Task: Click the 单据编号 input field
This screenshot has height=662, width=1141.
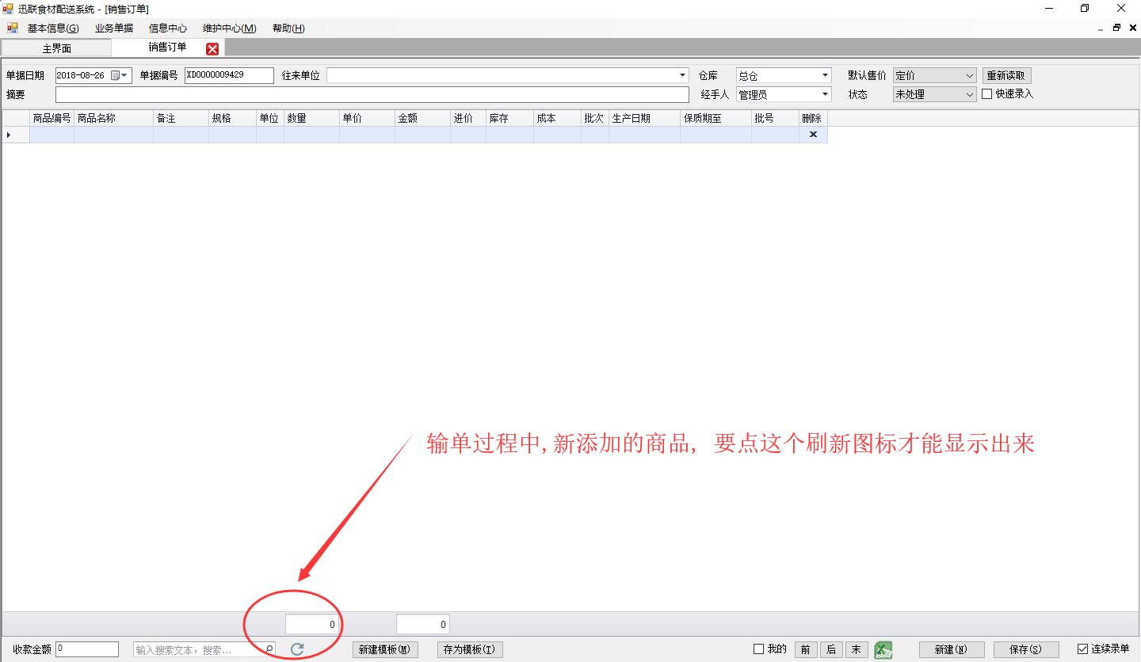Action: (229, 75)
